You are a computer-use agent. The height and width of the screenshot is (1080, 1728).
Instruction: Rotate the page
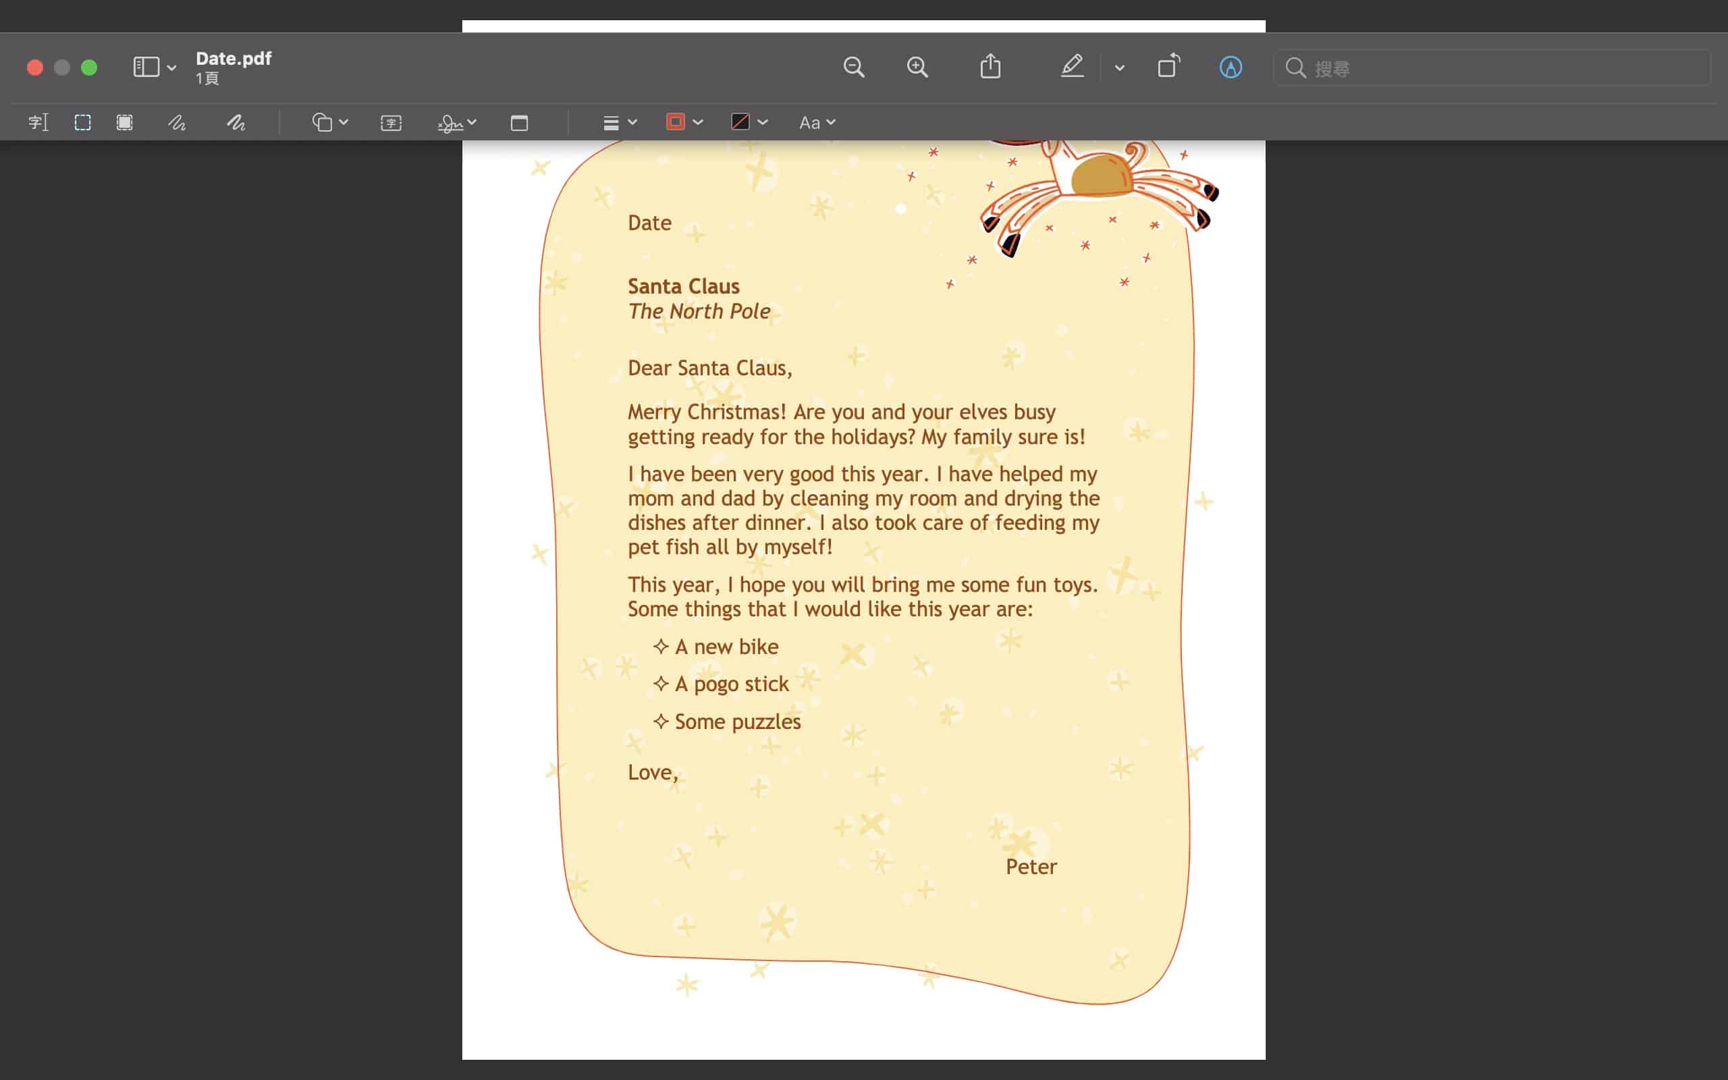point(1168,67)
